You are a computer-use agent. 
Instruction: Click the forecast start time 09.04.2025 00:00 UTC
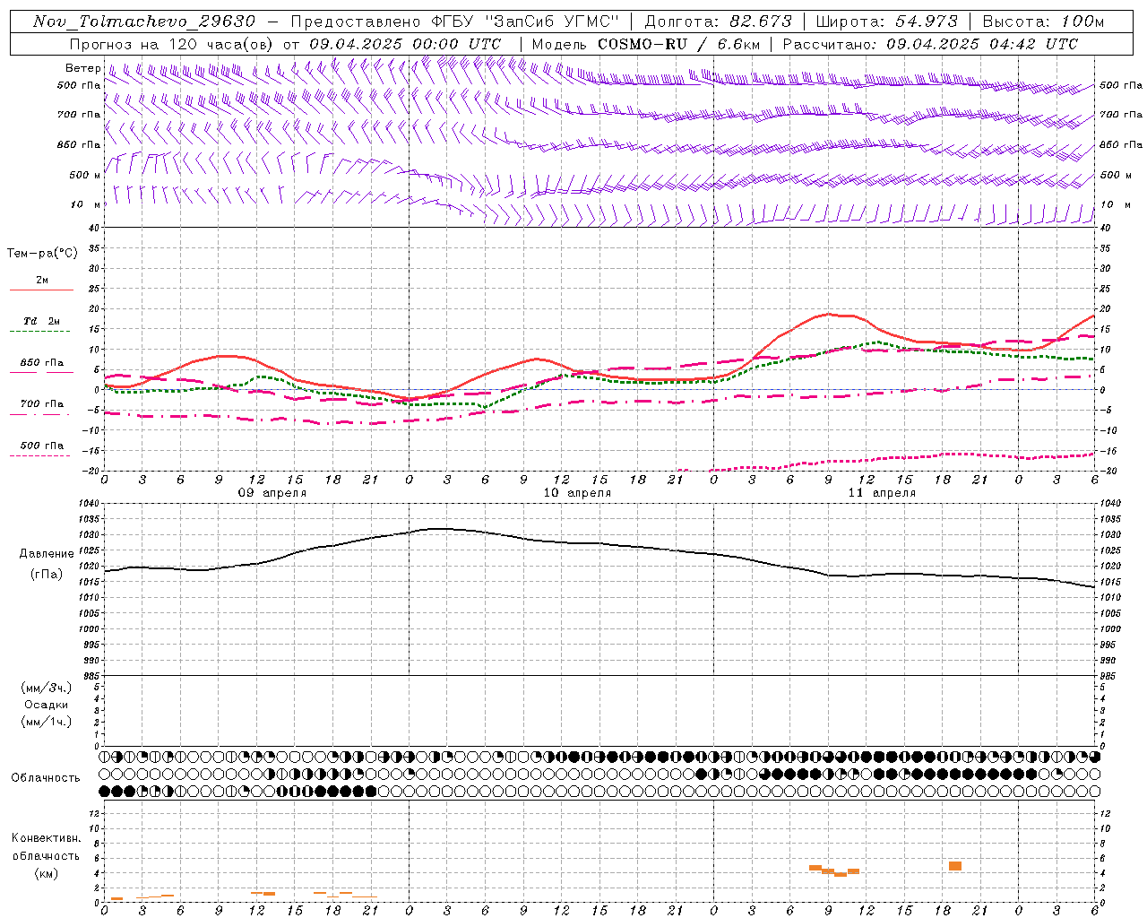(405, 44)
